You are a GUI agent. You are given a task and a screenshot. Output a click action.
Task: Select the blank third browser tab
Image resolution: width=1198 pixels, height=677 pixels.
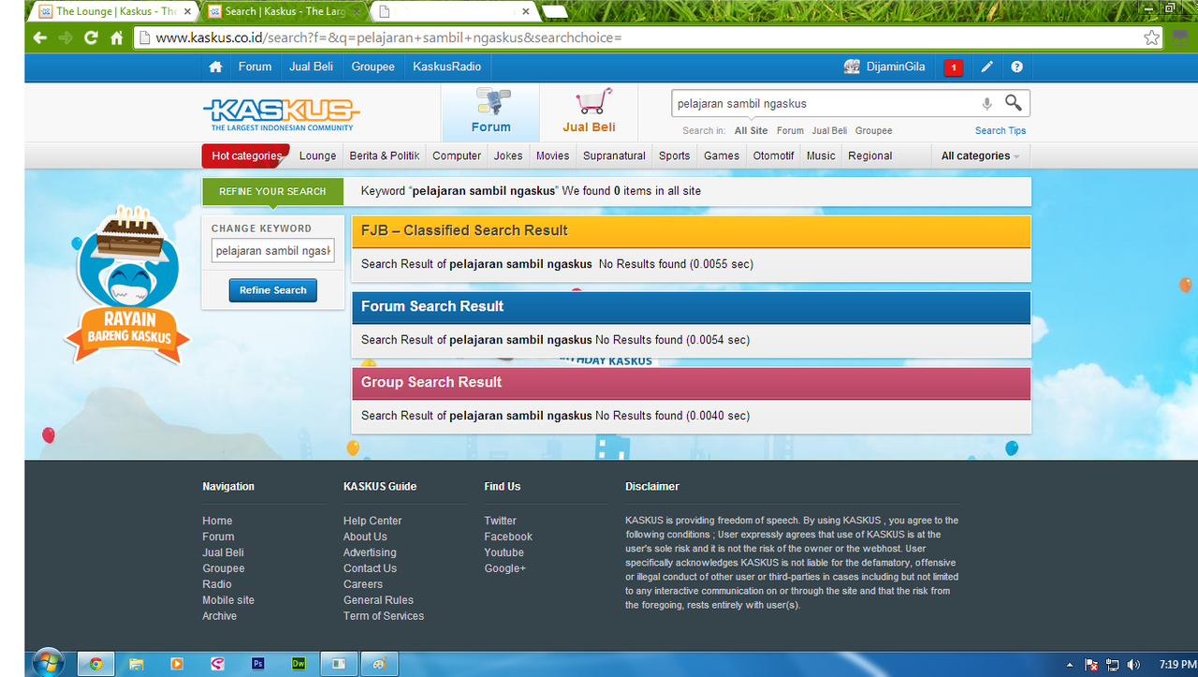[x=455, y=11]
